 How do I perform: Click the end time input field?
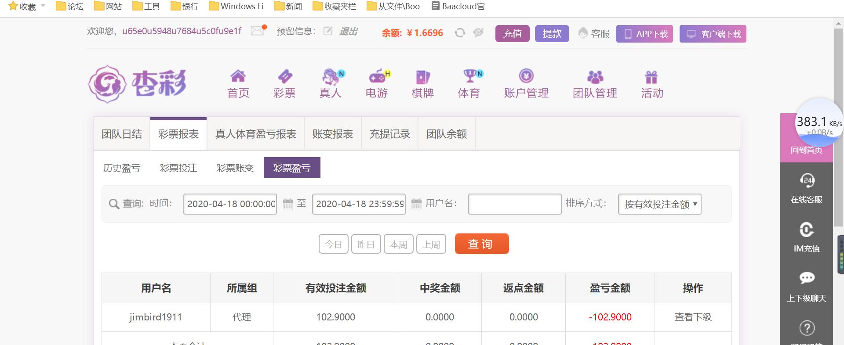(x=359, y=204)
